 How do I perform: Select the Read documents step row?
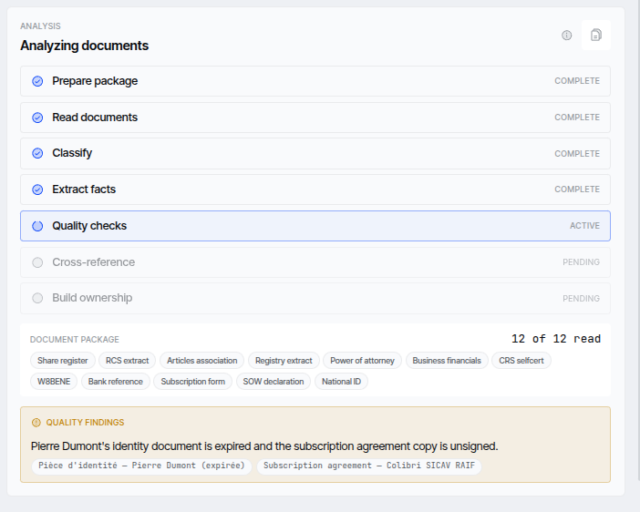(x=315, y=118)
